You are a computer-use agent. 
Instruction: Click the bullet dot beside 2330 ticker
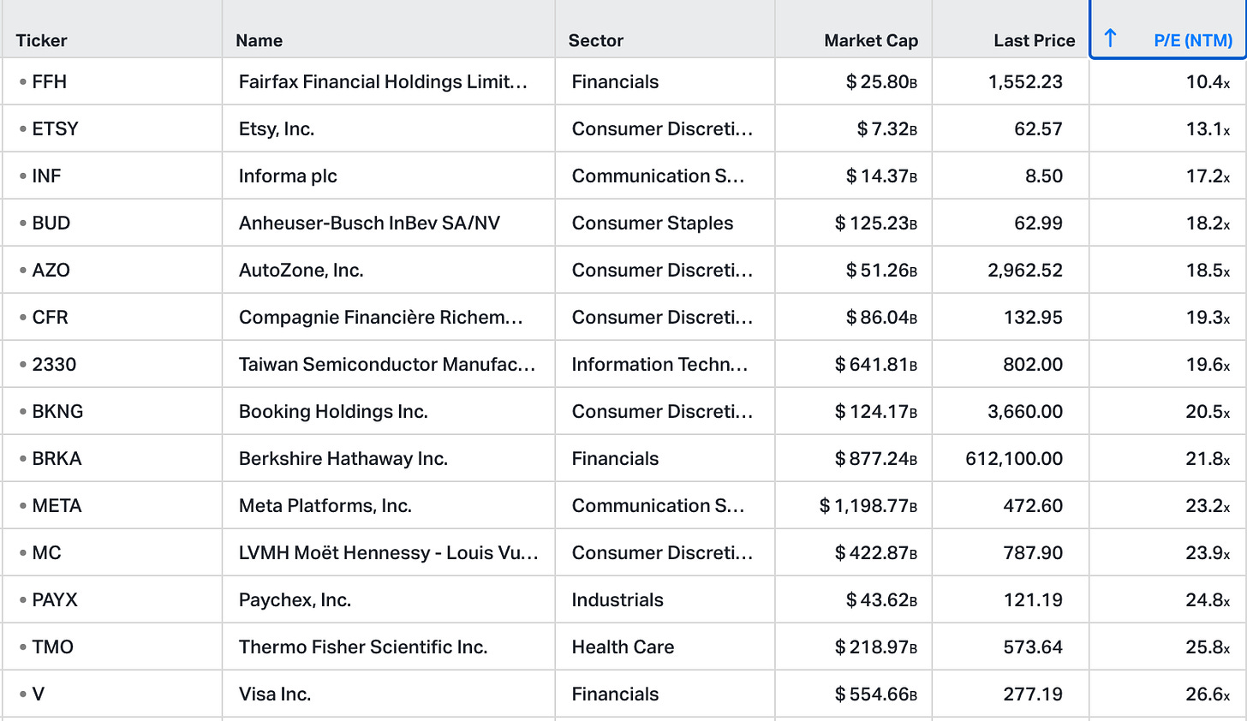click(x=23, y=365)
